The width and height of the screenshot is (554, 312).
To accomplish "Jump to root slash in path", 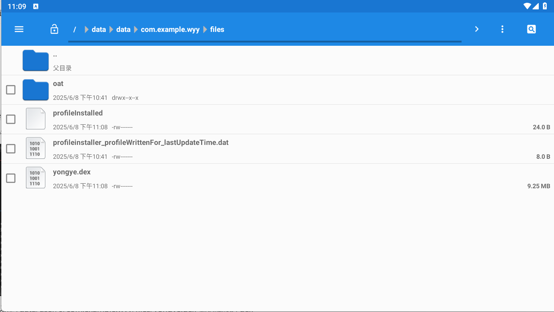I will click(74, 29).
